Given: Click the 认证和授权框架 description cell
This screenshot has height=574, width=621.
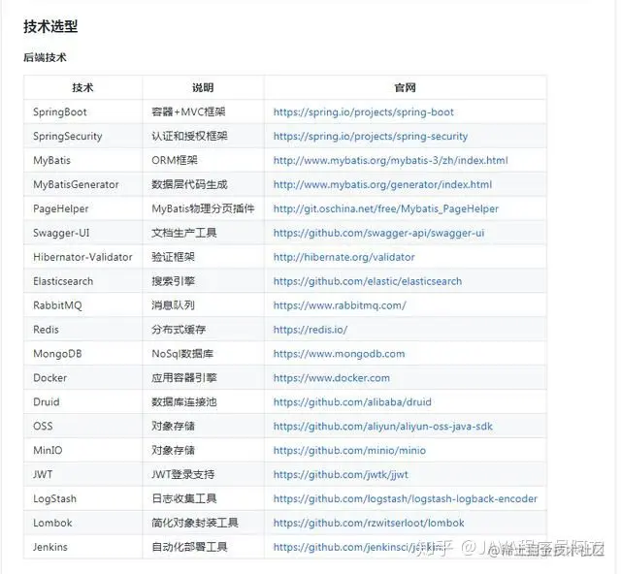Looking at the screenshot, I should [x=203, y=136].
